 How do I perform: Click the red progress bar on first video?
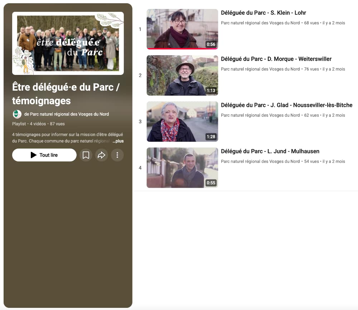pos(182,48)
